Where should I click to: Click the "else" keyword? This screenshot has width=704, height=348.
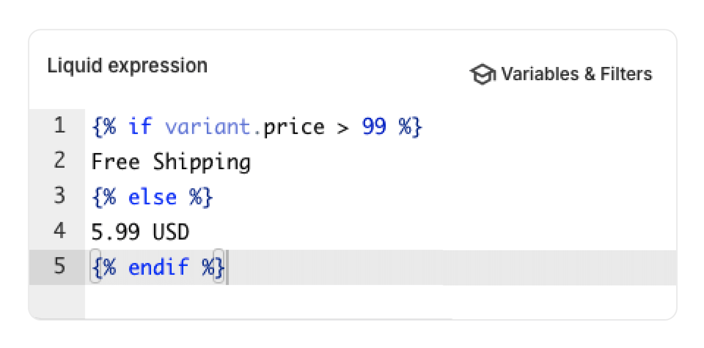point(152,197)
